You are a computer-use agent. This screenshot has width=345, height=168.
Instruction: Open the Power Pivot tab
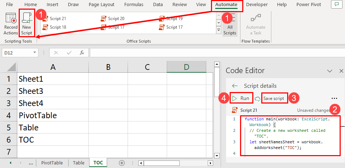(x=308, y=5)
